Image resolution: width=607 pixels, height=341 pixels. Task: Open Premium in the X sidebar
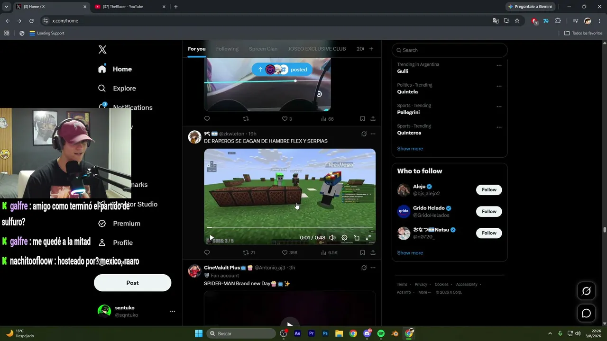[x=120, y=224]
